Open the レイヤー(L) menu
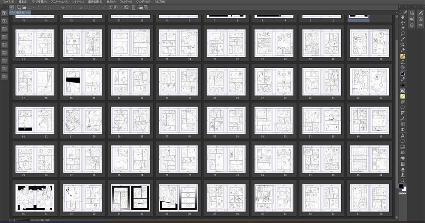Screen dimensions: 425x223 (x=78, y=2)
